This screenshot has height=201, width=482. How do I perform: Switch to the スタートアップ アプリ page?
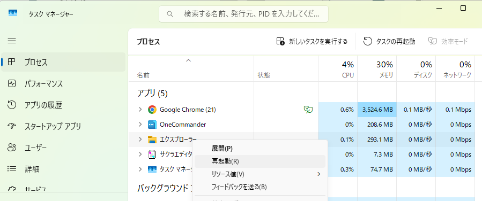[x=63, y=126]
